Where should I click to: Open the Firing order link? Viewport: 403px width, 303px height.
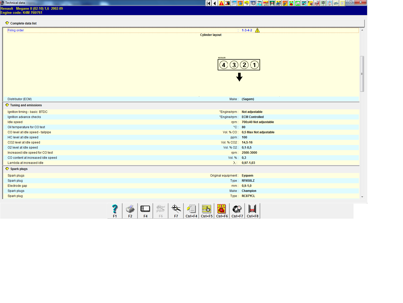click(x=16, y=30)
